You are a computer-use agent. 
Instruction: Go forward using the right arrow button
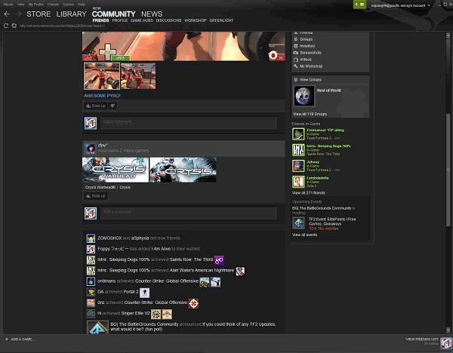(x=18, y=14)
